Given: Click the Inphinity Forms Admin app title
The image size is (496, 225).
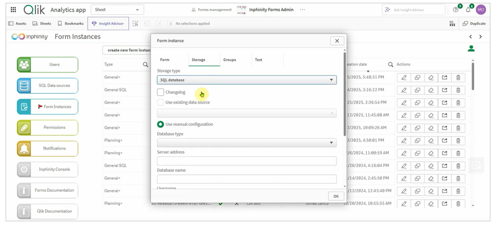Looking at the screenshot, I should (271, 10).
